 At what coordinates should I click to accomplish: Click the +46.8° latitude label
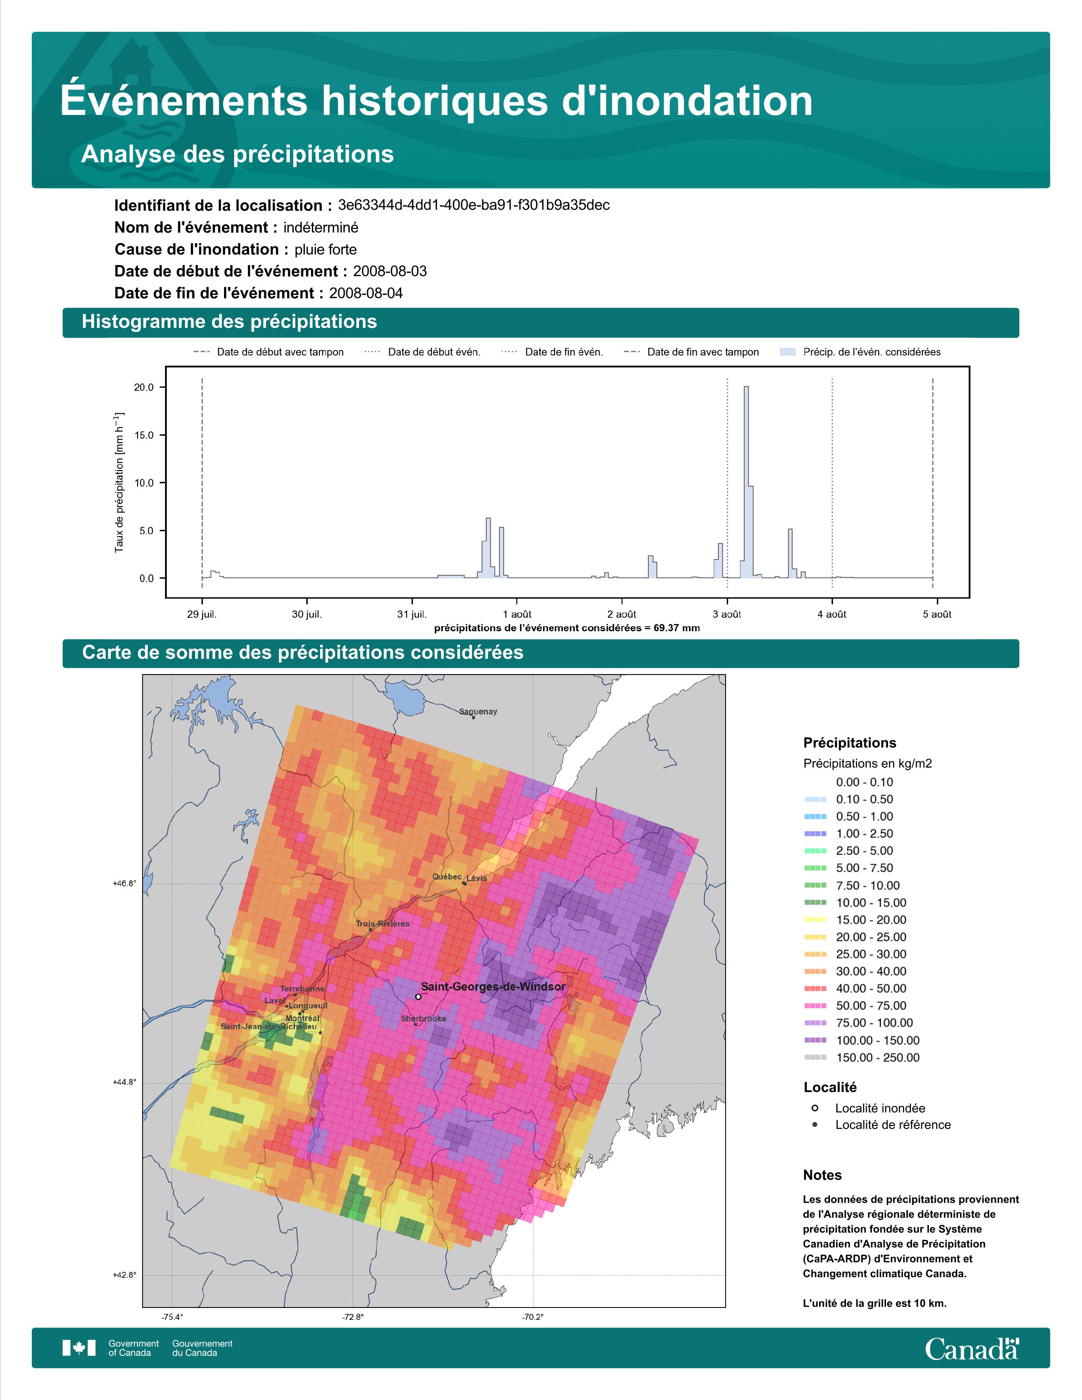125,883
